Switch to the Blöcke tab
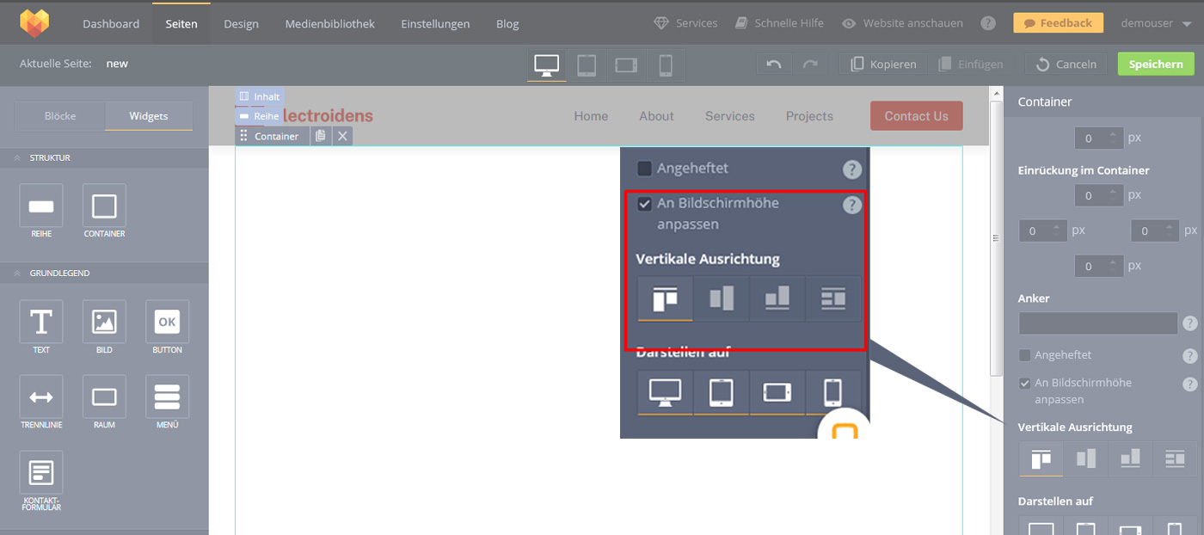1204x535 pixels. (60, 116)
